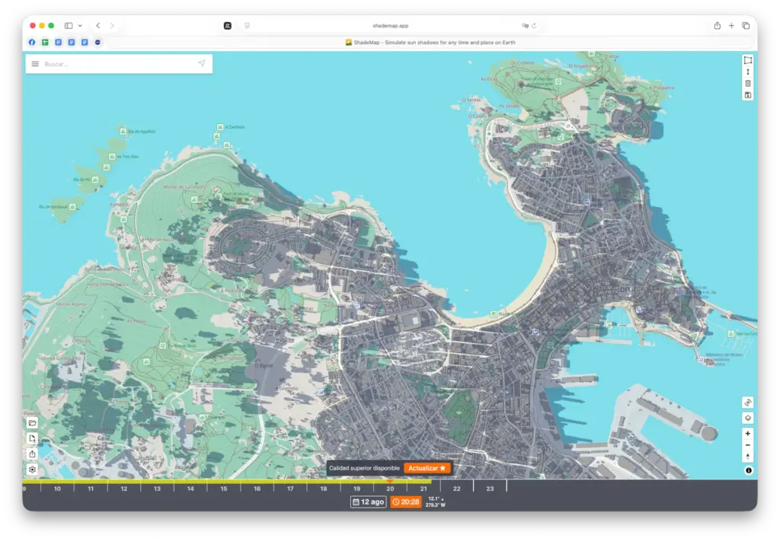Viewport: 780px width, 541px height.
Task: Reset map bearing with compass button
Action: click(x=748, y=457)
